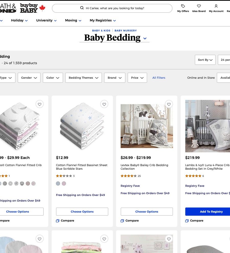Screen dimensions: 230x253
Task: Open the Holiday menu
Action: click(x=19, y=20)
